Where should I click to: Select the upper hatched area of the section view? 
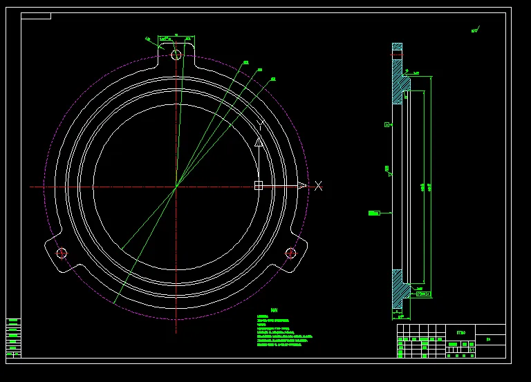coord(400,74)
